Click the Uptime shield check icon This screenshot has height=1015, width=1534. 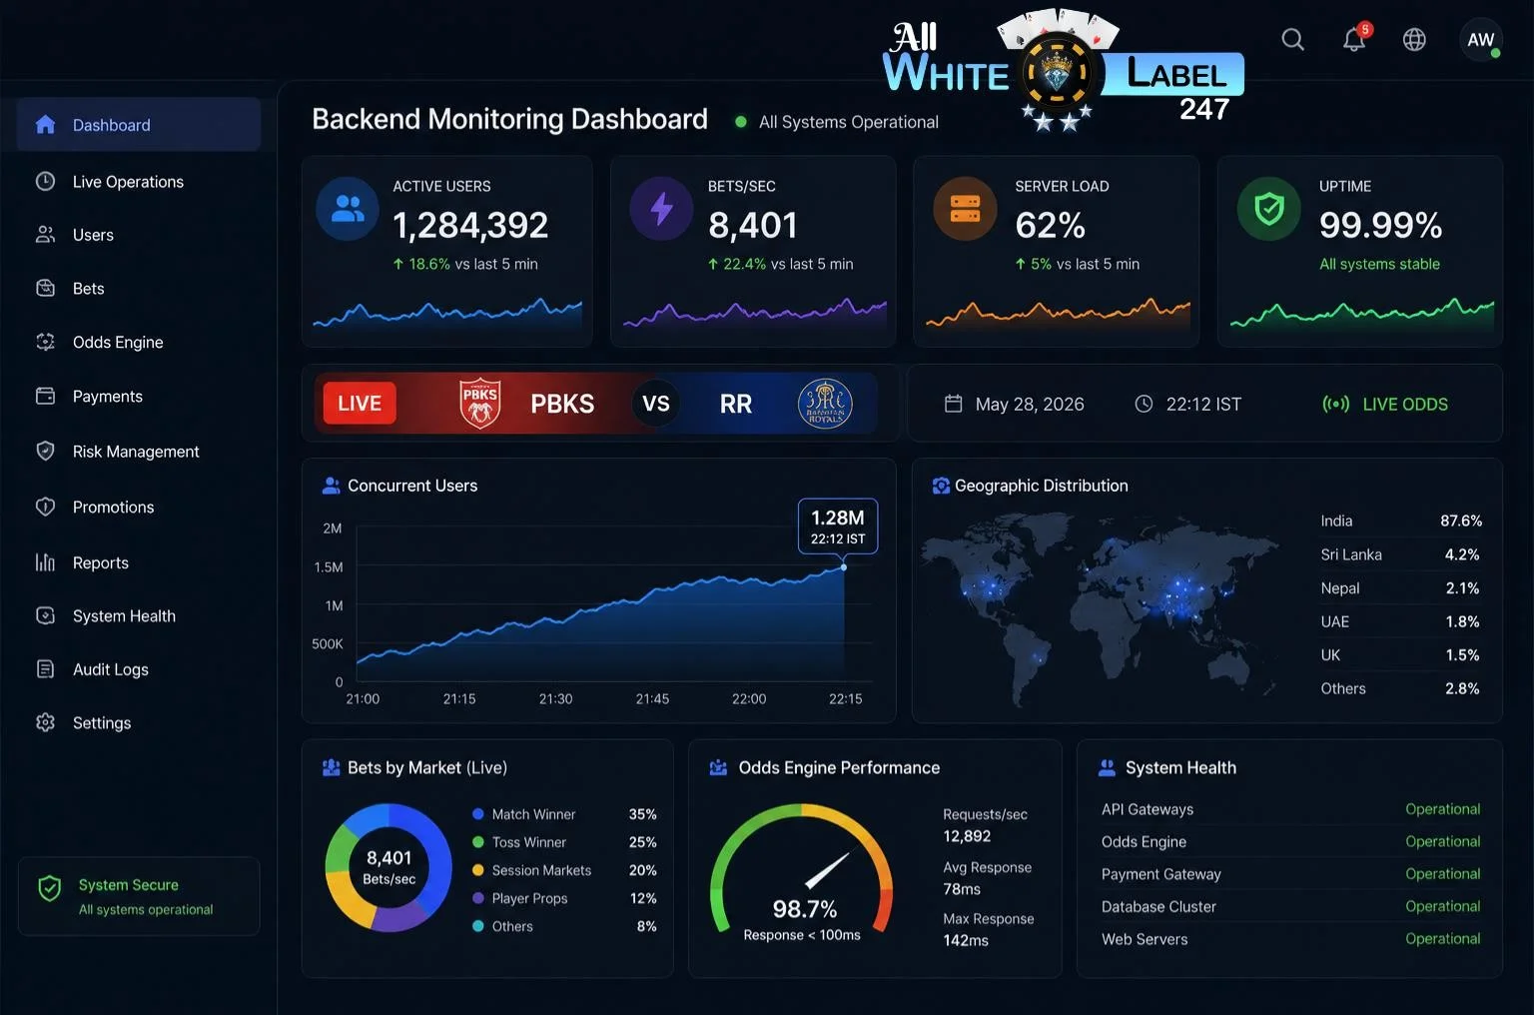pyautogui.click(x=1268, y=209)
